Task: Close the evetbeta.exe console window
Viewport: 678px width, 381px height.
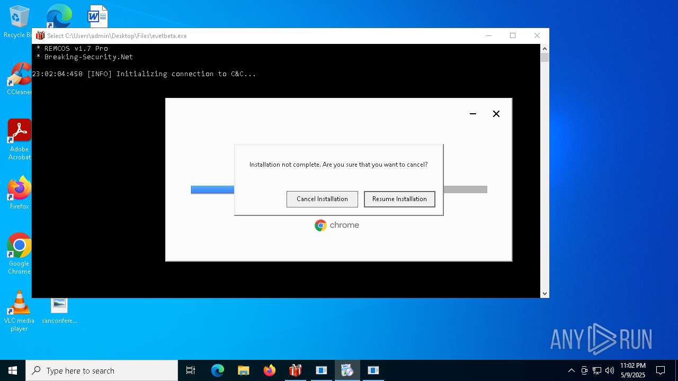Action: click(537, 35)
